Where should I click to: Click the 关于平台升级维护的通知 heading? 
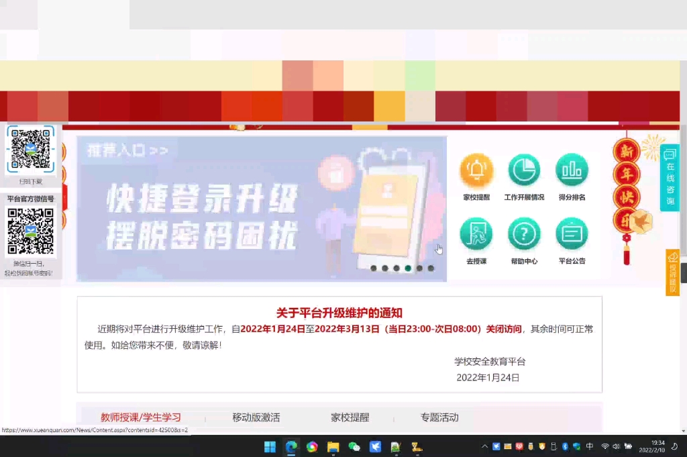(339, 313)
